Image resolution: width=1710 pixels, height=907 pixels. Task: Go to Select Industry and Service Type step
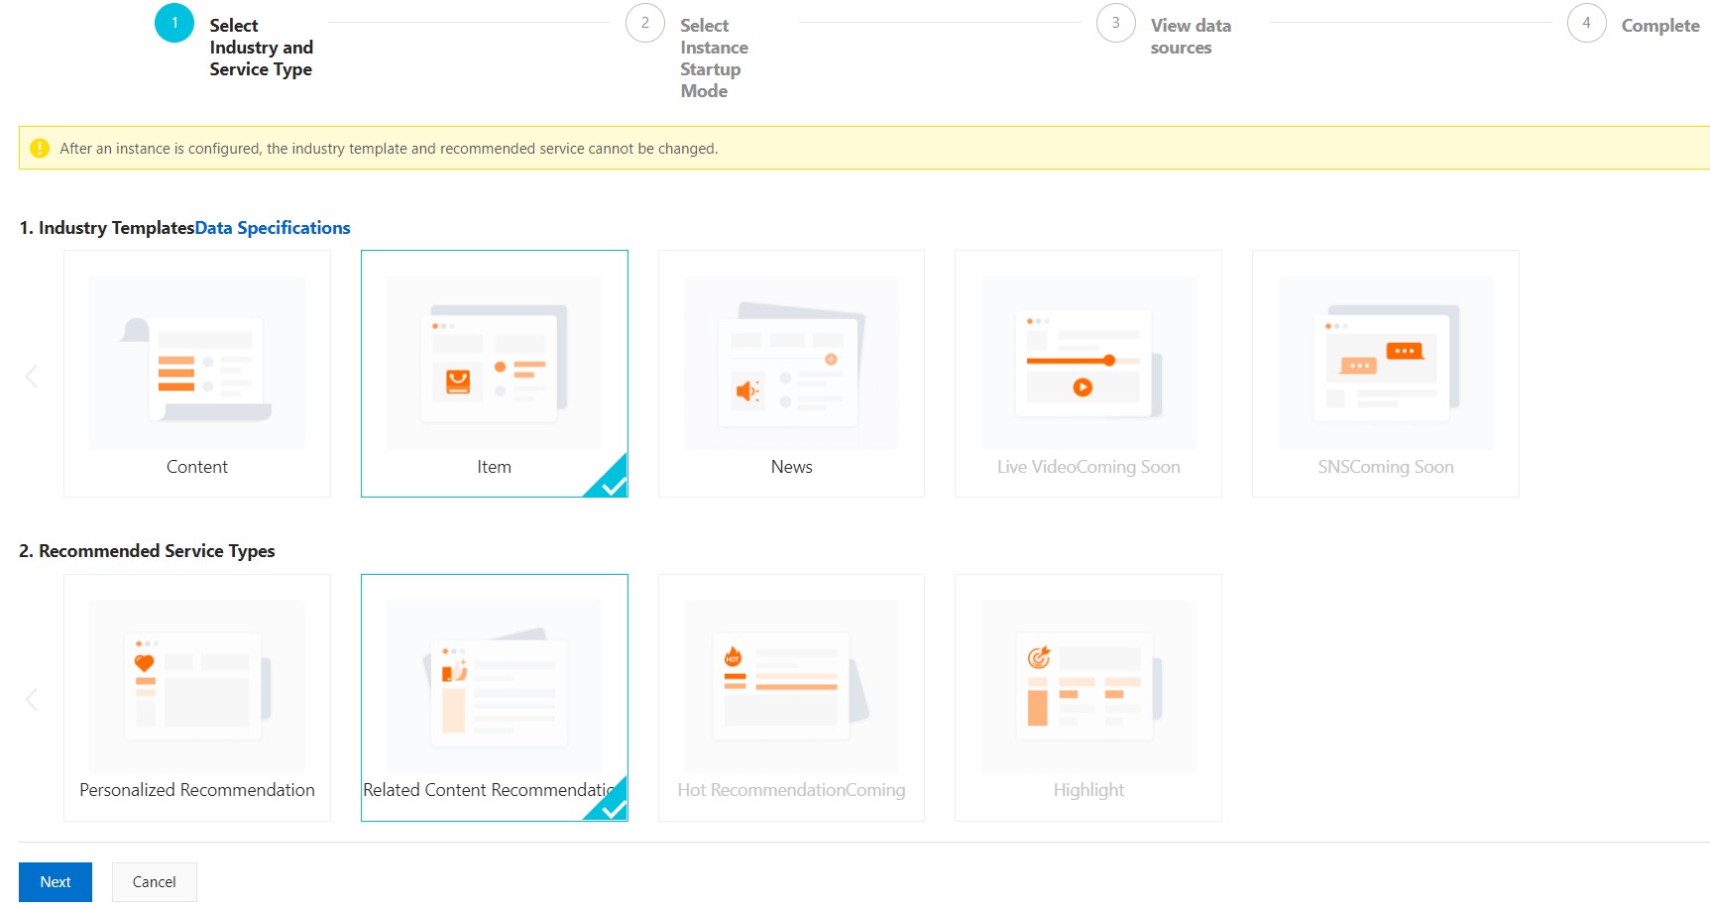tap(262, 48)
